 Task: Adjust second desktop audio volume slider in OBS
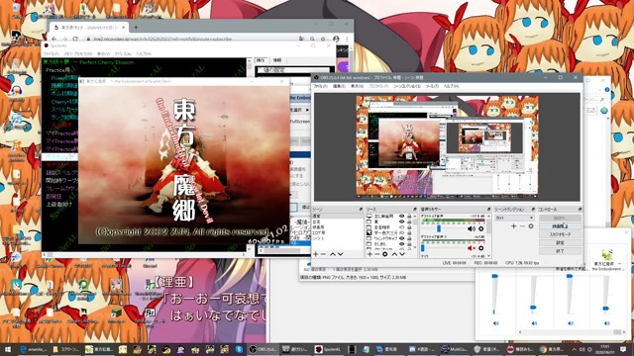pyautogui.click(x=423, y=248)
